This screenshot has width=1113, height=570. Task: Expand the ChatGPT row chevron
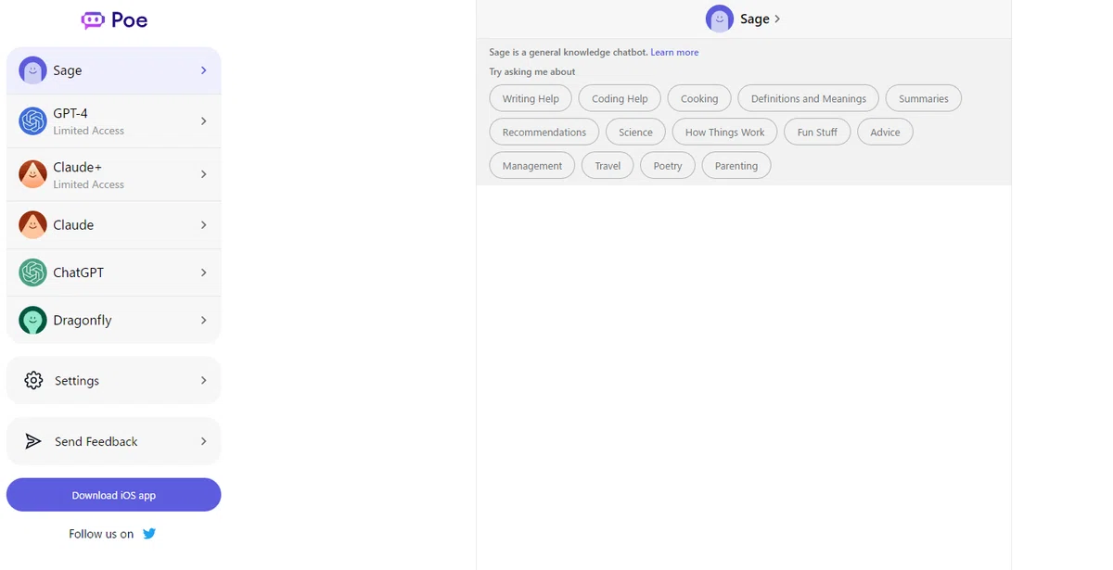click(204, 272)
